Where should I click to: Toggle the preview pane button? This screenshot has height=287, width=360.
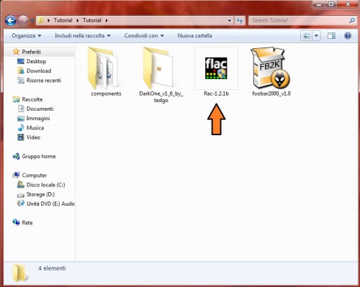click(x=331, y=36)
